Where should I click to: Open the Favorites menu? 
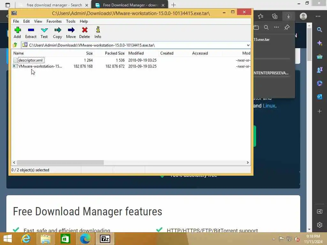[54, 21]
